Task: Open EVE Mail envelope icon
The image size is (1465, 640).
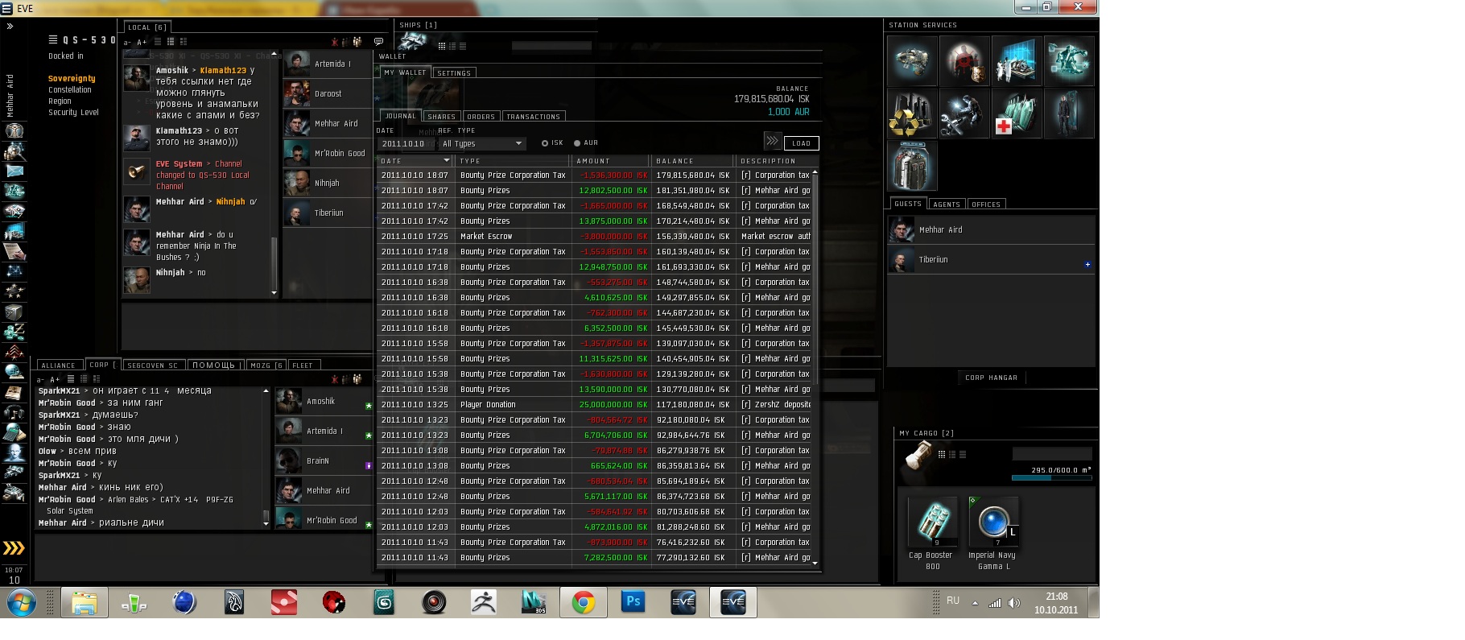Action: (x=14, y=171)
